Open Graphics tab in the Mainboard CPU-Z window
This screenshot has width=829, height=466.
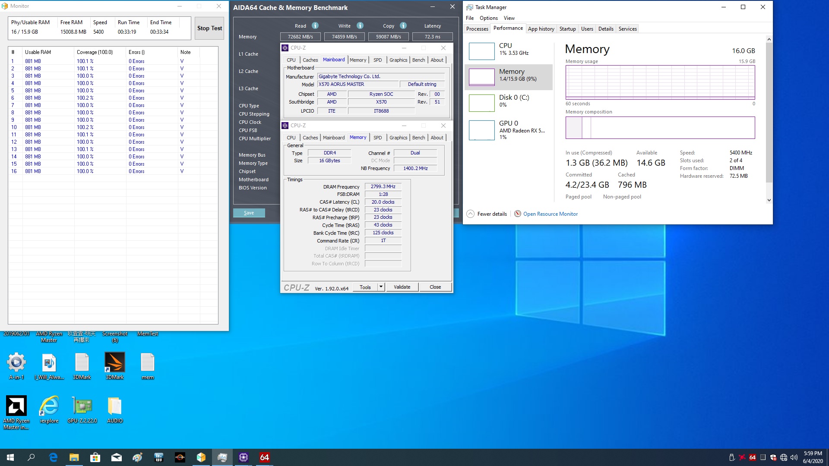tap(398, 60)
